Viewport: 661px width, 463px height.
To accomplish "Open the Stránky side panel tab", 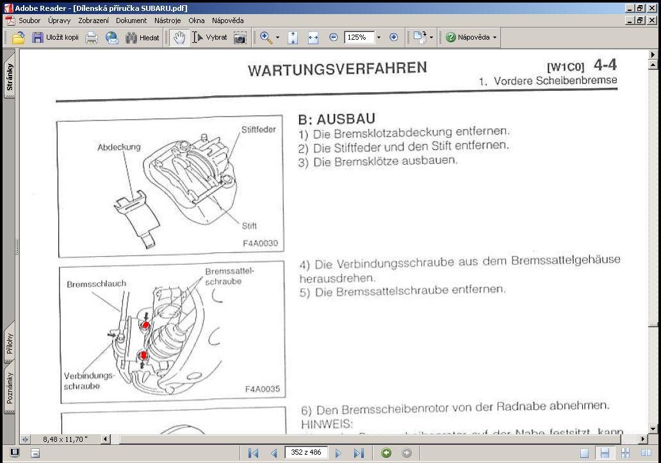I will [9, 77].
